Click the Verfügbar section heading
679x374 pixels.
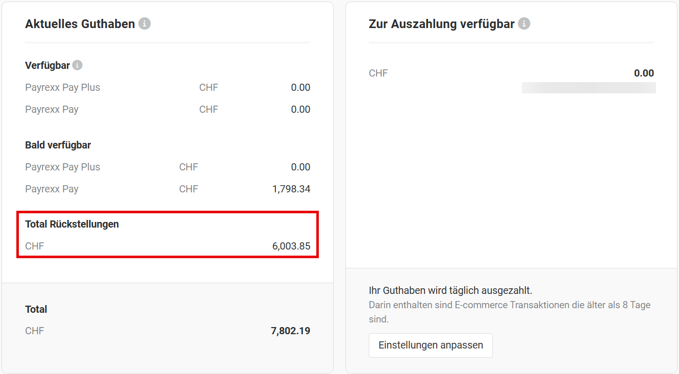47,65
